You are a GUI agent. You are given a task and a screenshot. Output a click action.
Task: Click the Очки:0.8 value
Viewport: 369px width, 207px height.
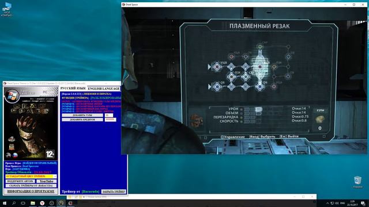[299, 120]
